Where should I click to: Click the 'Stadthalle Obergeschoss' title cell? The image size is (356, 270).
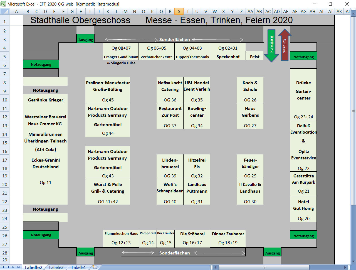click(x=80, y=20)
